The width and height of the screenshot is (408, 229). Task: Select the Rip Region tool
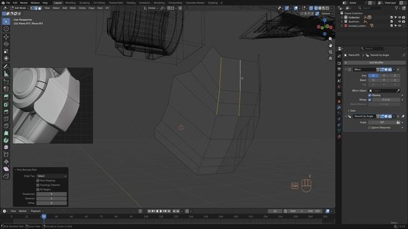pos(6,176)
